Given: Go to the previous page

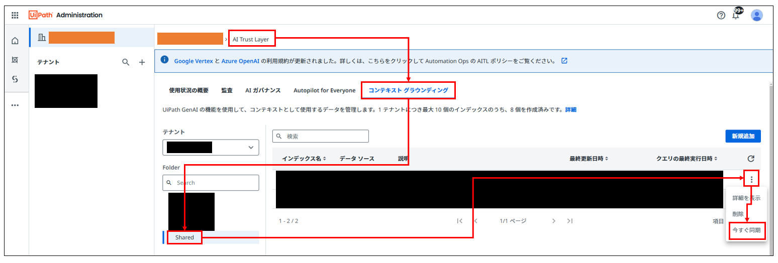Looking at the screenshot, I should pos(475,221).
